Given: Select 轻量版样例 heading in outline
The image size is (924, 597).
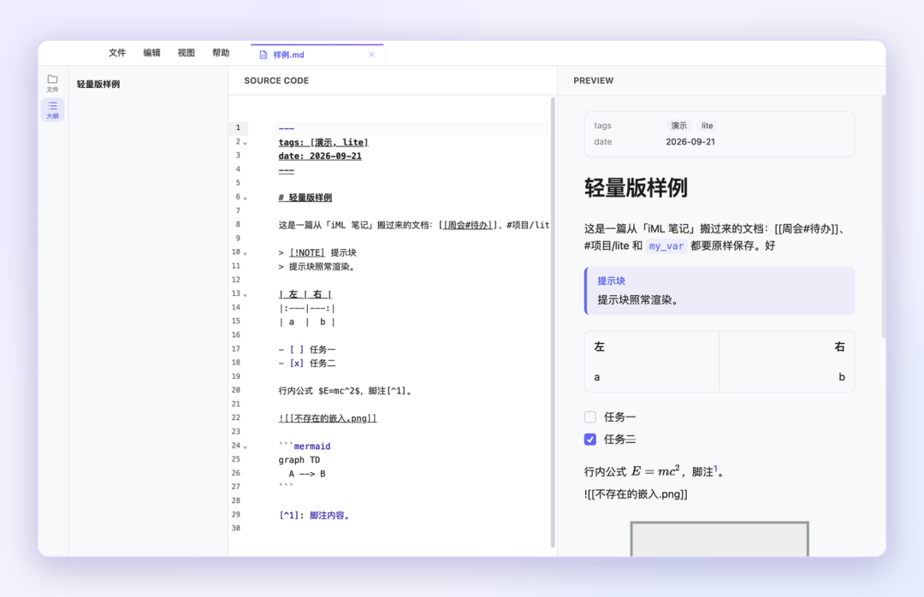Looking at the screenshot, I should coord(98,85).
